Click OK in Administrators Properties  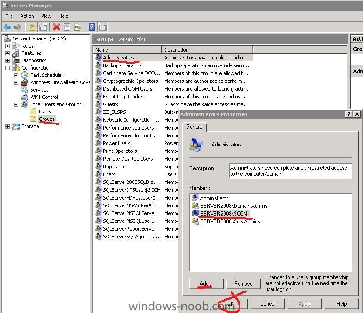230,304
